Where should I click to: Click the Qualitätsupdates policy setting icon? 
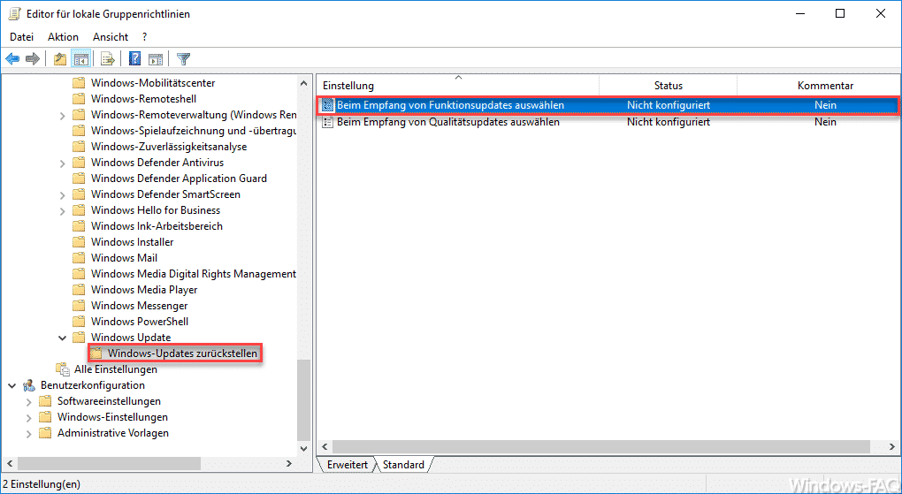(328, 122)
